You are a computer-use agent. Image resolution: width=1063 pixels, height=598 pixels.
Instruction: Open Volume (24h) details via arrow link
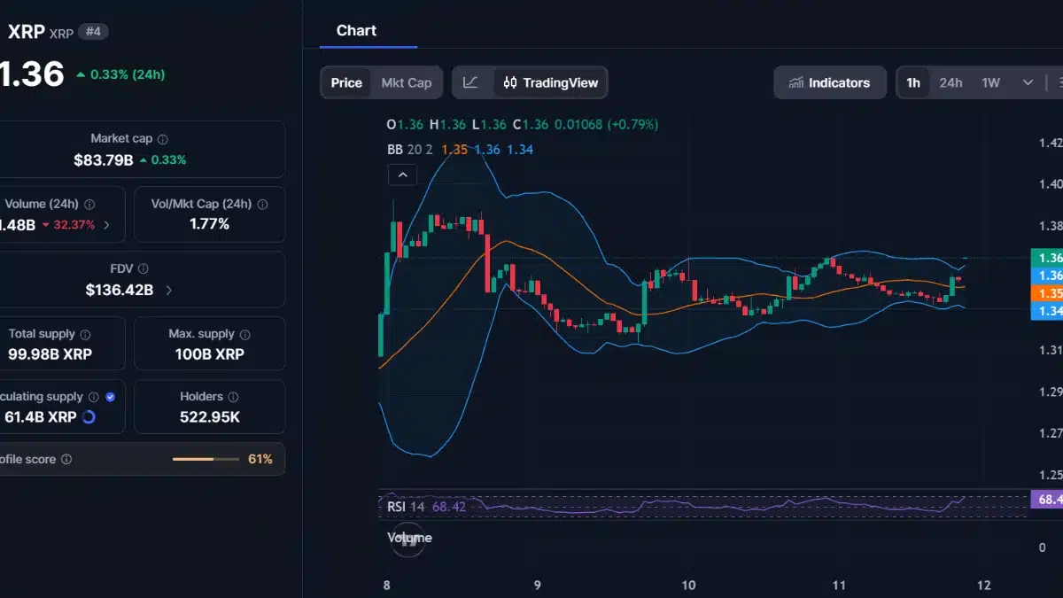(106, 224)
